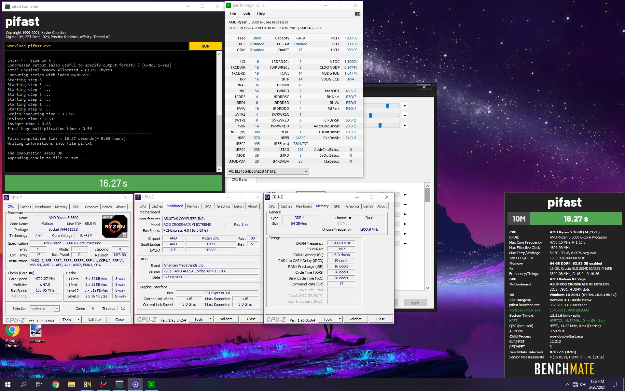Viewport: 625px width, 391px height.
Task: Adjust the top blue slider handle
Action: (x=387, y=106)
